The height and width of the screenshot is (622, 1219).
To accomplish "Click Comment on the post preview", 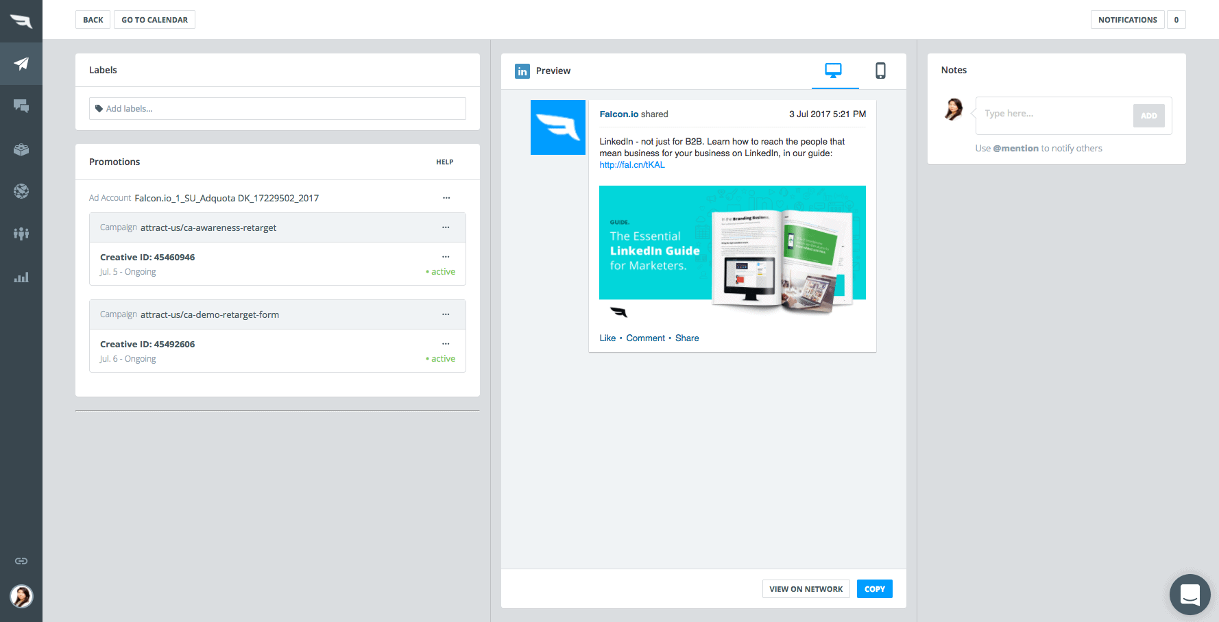I will [x=645, y=338].
